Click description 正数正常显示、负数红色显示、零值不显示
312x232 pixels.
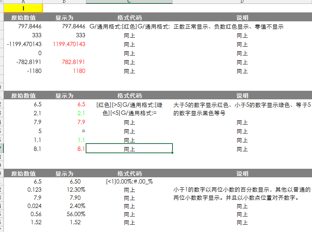coord(228,27)
